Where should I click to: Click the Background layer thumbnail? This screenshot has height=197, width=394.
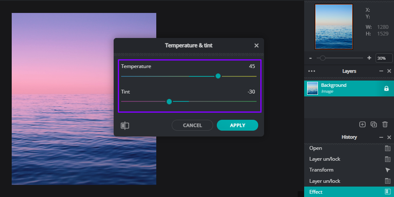click(313, 88)
